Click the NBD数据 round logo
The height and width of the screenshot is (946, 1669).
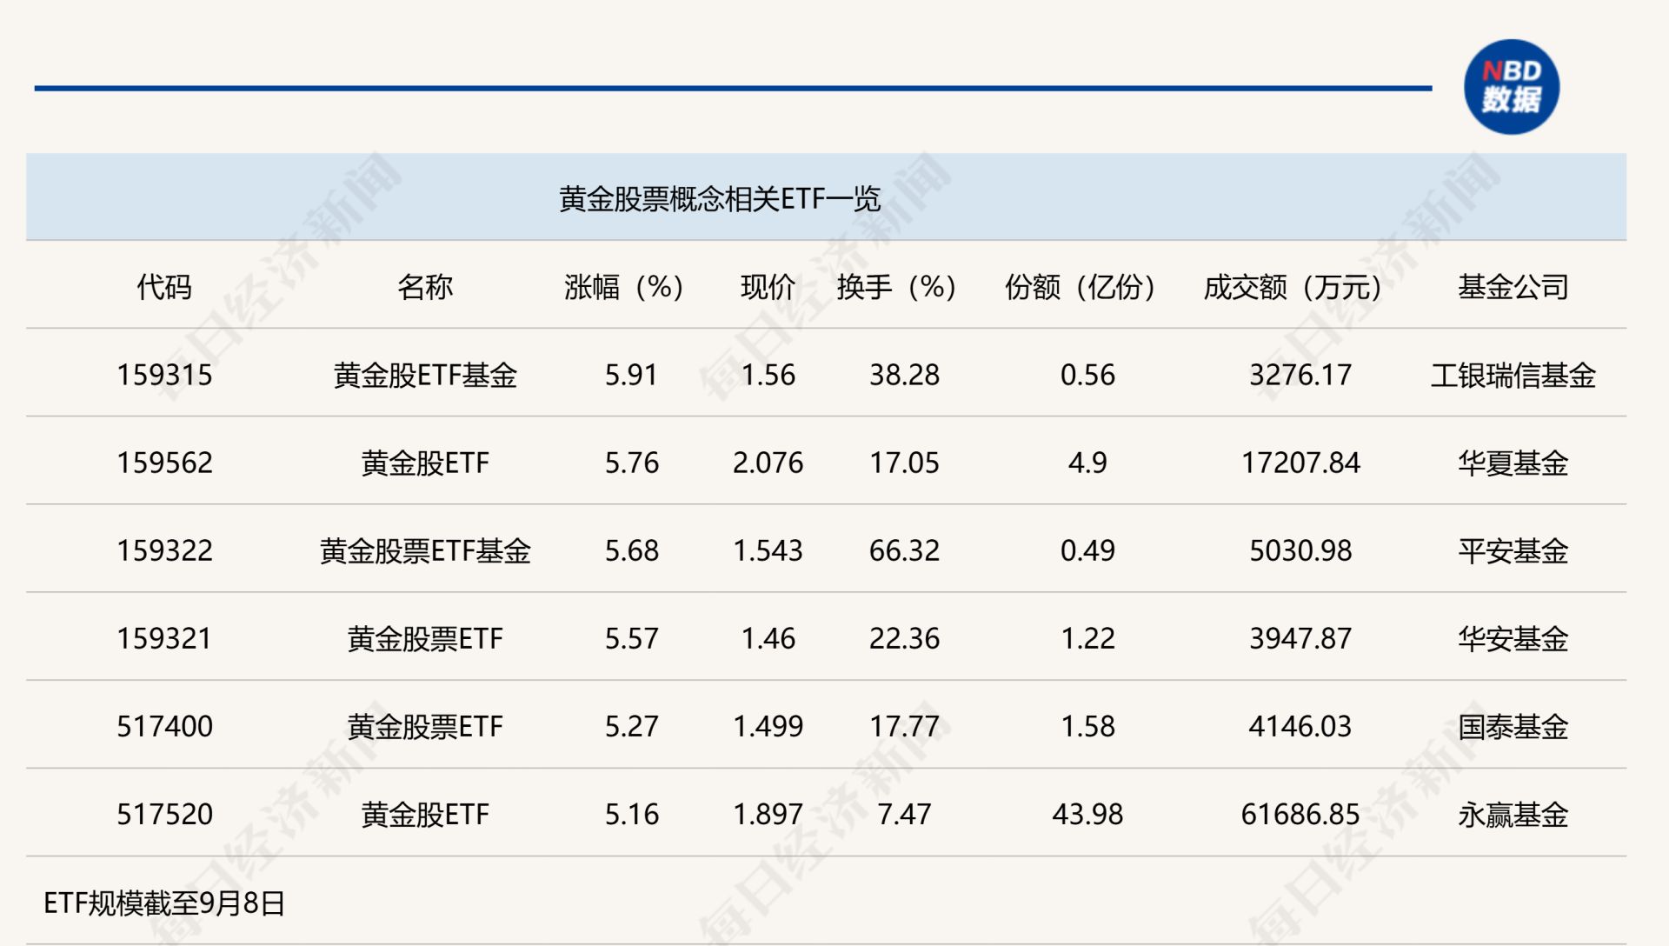click(1511, 87)
